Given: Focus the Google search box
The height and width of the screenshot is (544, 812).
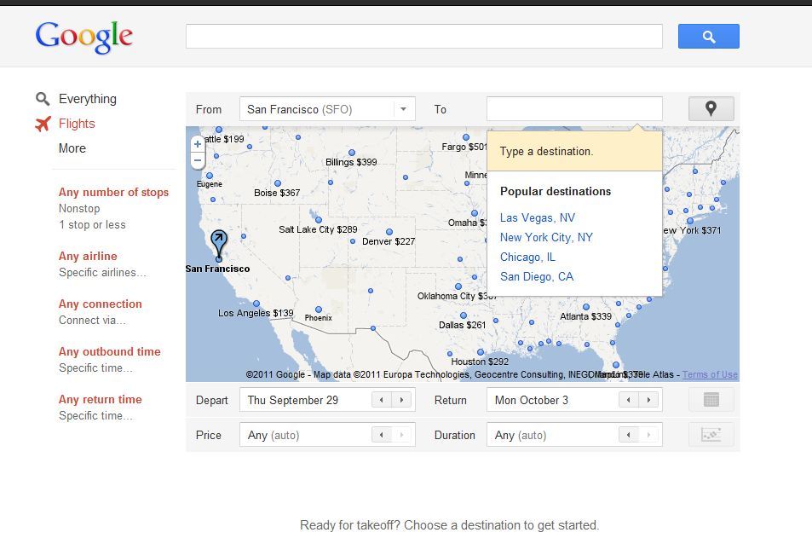Looking at the screenshot, I should (x=424, y=37).
